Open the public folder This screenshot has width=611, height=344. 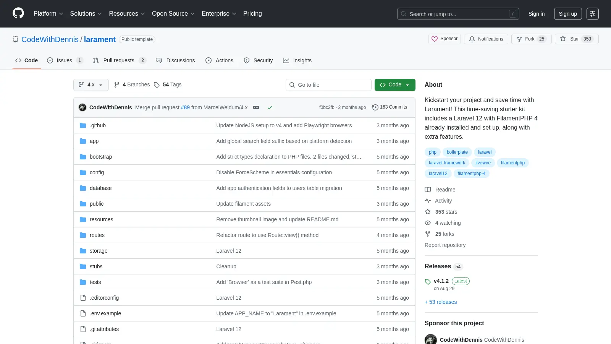(97, 204)
